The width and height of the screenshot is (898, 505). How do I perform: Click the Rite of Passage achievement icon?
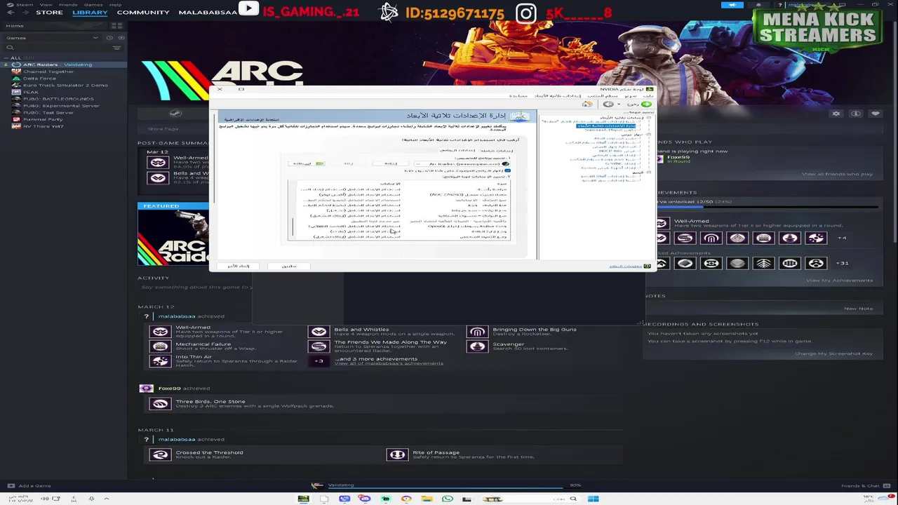click(397, 454)
